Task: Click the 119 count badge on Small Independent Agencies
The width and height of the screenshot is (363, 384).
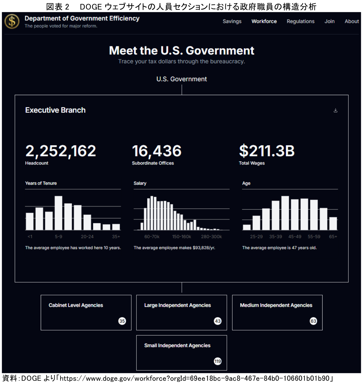Action: [x=218, y=361]
